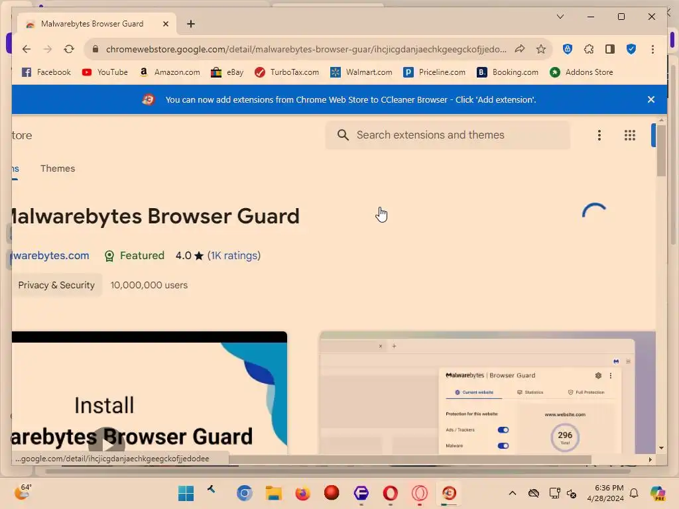Click the 10,000,000 users text
Viewport: 679px width, 509px height.
[149, 285]
